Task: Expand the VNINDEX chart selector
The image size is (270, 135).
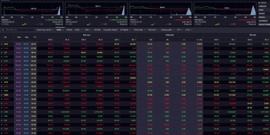Action: 5,20
